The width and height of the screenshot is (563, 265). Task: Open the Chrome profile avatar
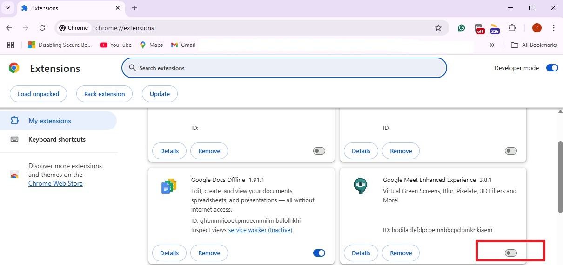click(537, 28)
